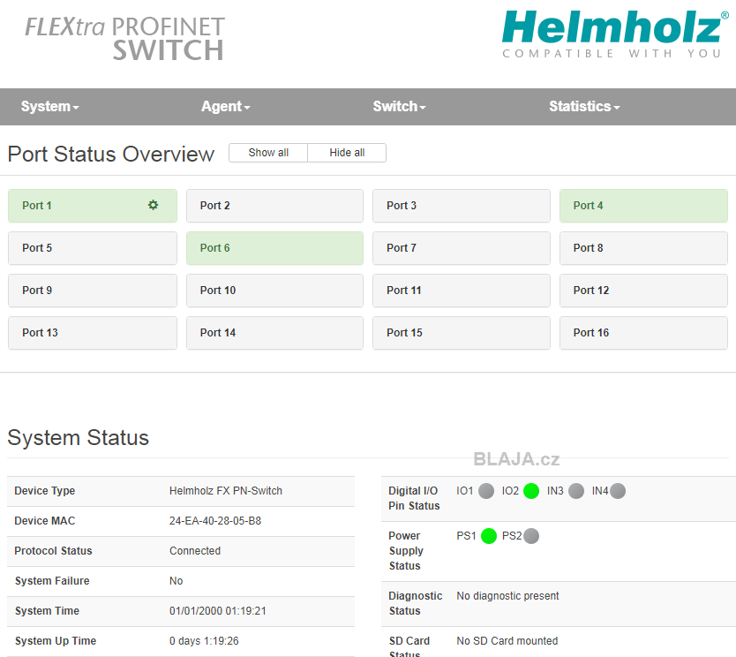Viewport: 736px width, 657px height.
Task: Expand the Port 10 panel
Action: click(274, 291)
